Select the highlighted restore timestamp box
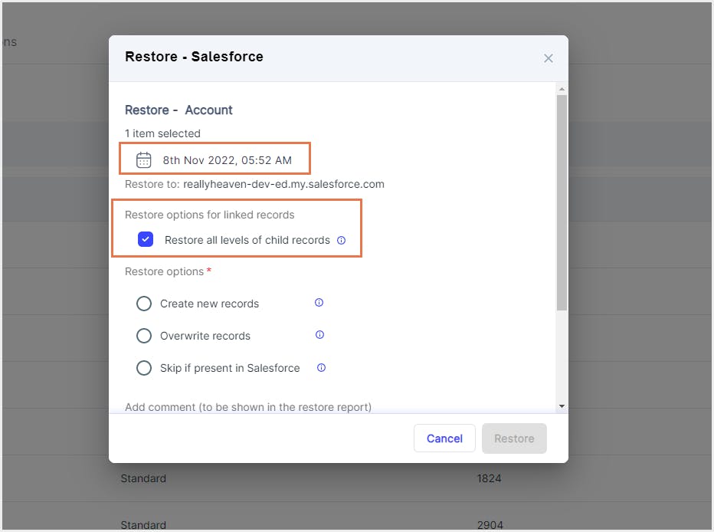Image resolution: width=714 pixels, height=532 pixels. (215, 159)
